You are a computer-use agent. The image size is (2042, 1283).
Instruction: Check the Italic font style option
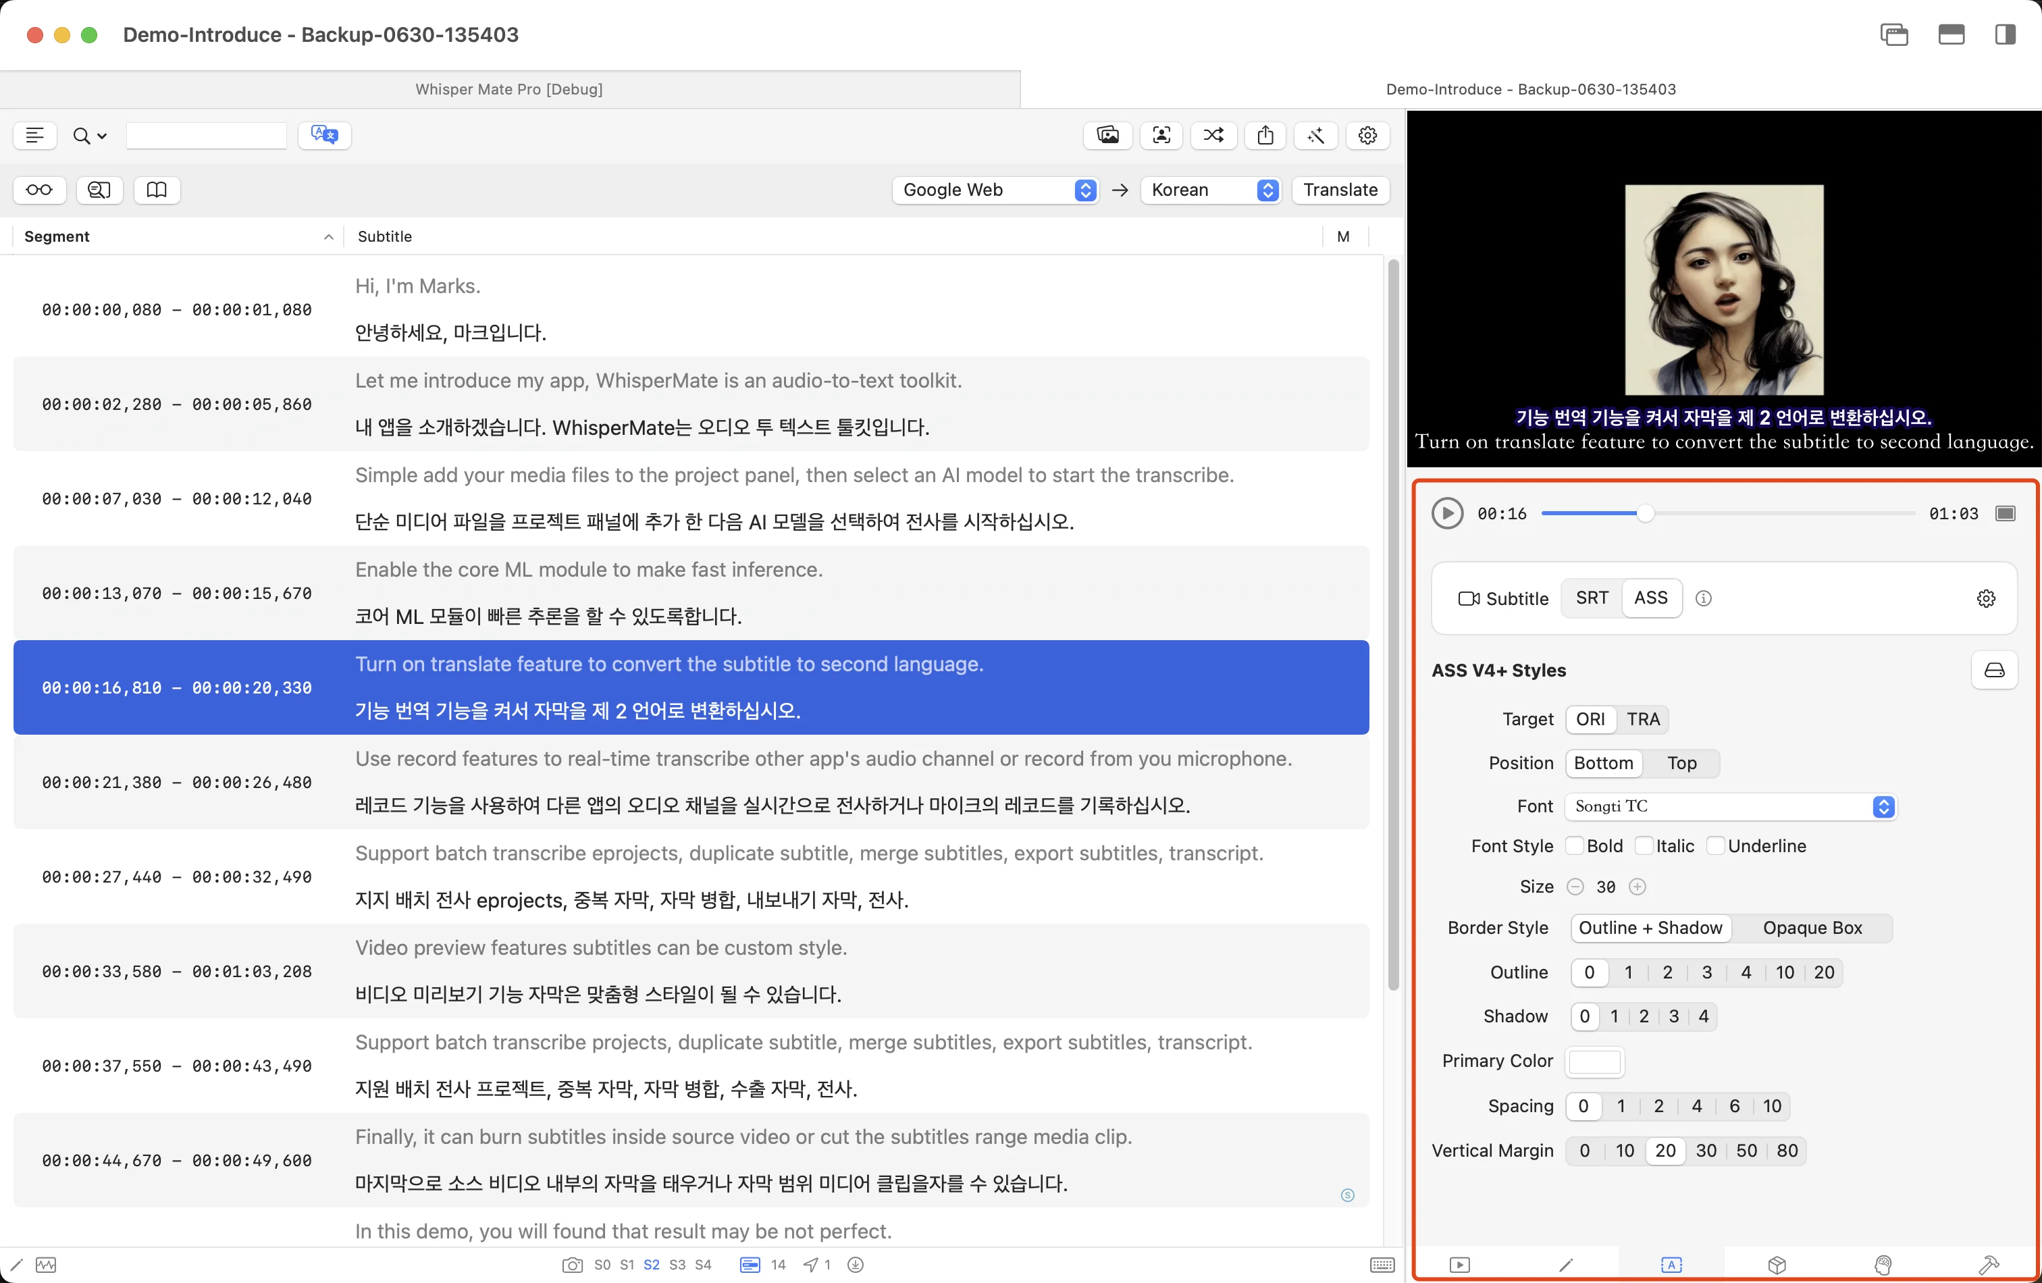tap(1644, 845)
